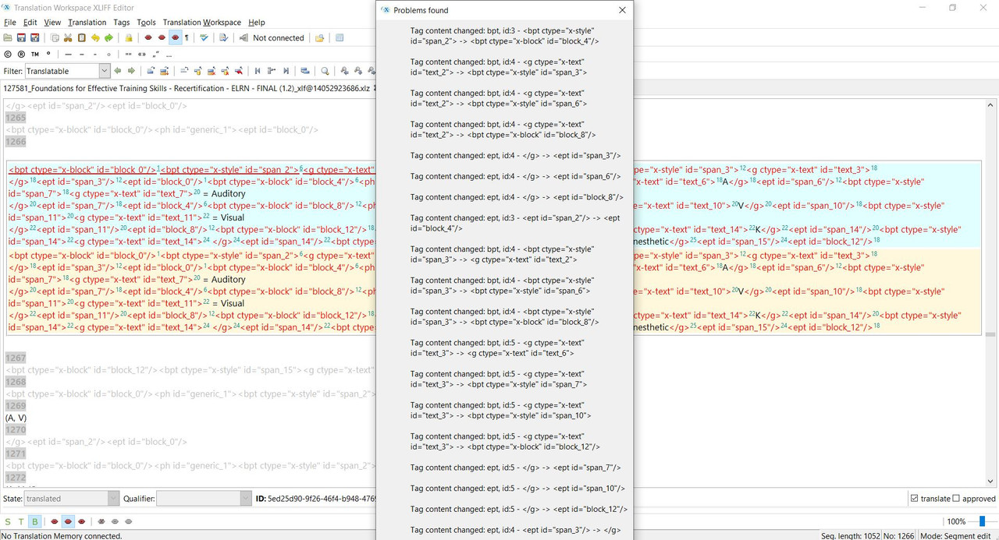Open the View menu
The width and height of the screenshot is (999, 540).
[x=52, y=23]
